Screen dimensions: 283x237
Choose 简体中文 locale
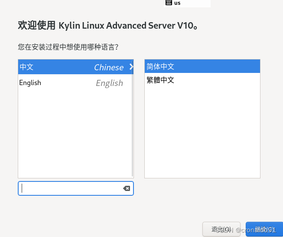point(202,66)
